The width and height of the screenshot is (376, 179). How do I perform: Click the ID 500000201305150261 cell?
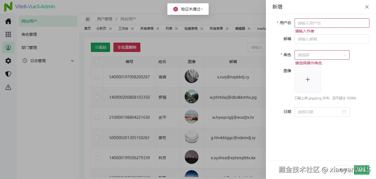coord(129,138)
